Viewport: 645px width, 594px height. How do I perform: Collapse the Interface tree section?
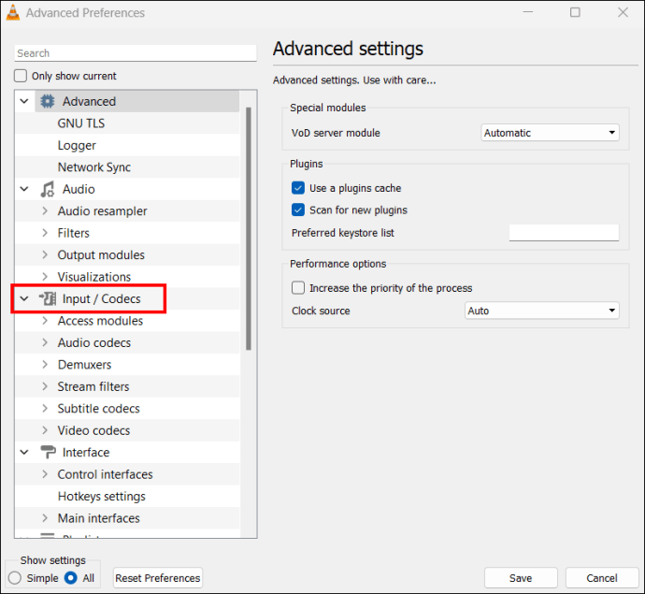point(24,452)
